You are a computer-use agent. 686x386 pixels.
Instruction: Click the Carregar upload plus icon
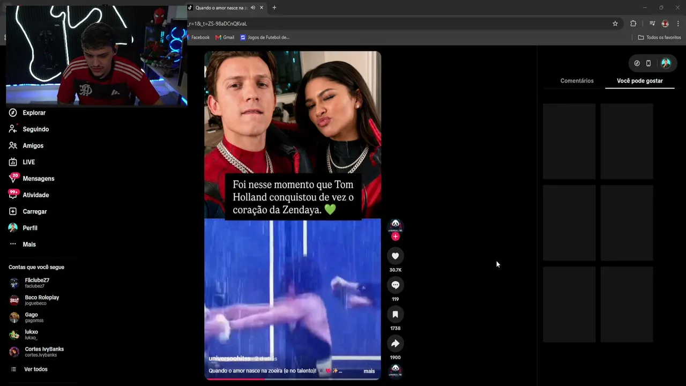13,211
